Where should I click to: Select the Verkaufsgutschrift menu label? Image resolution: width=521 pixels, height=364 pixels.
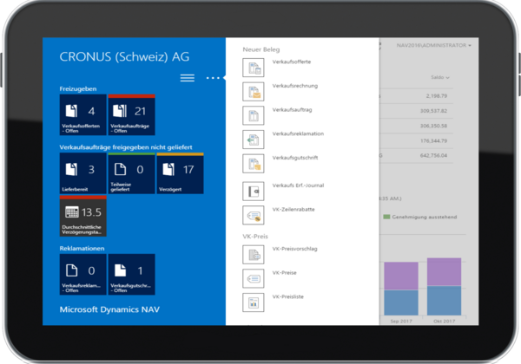(295, 158)
